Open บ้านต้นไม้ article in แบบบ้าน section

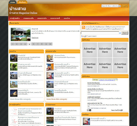click(22, 55)
